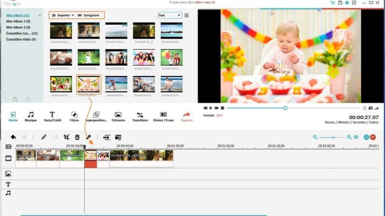Open the Tout filter dropdown
Viewport: 385px width, 216px height.
point(170,15)
